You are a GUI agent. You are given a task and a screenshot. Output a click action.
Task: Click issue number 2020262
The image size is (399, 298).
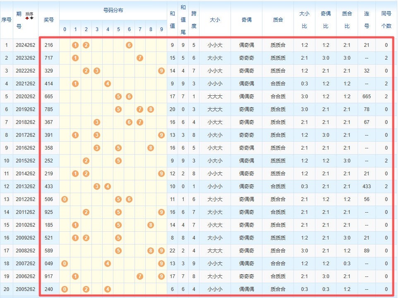pyautogui.click(x=26, y=97)
